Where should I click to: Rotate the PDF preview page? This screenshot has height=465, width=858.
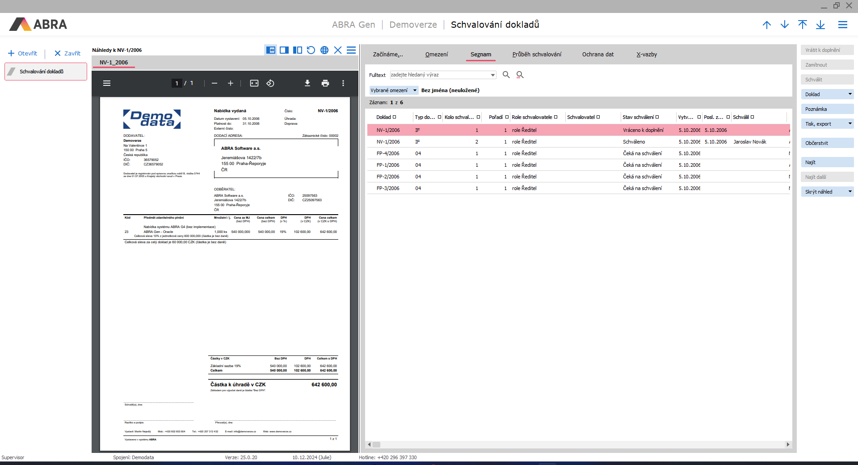(x=270, y=83)
